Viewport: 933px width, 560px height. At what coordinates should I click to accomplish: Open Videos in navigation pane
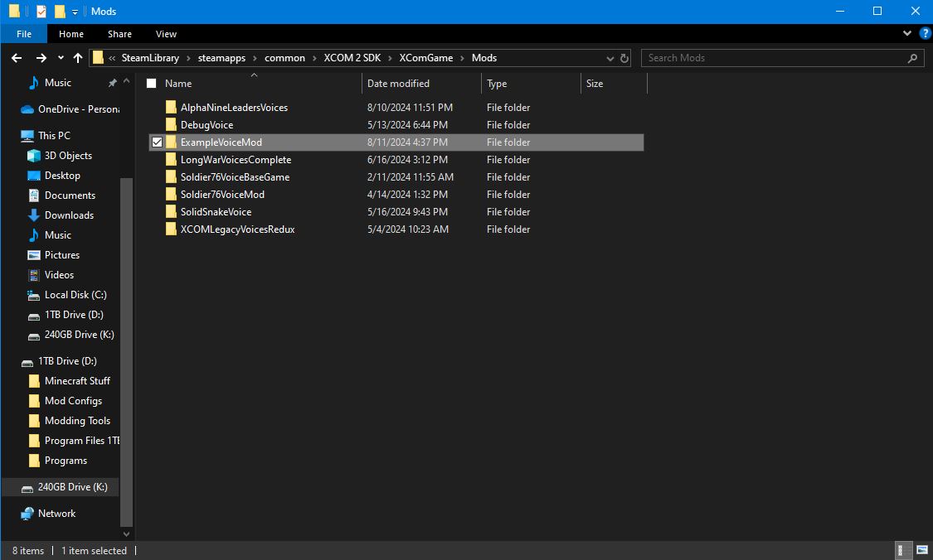[x=59, y=275]
